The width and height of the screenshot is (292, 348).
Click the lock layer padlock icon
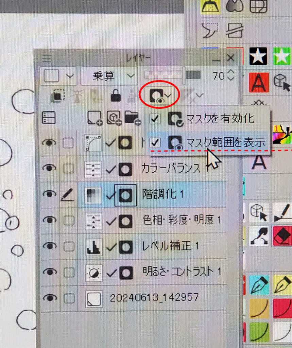[116, 97]
